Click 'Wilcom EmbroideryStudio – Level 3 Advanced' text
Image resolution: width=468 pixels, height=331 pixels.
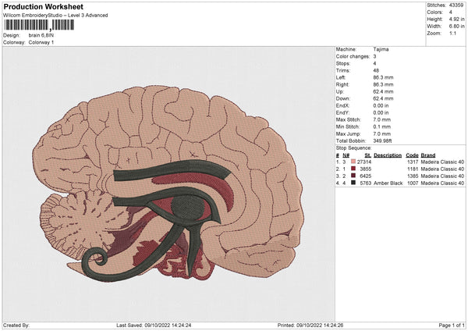coord(55,16)
